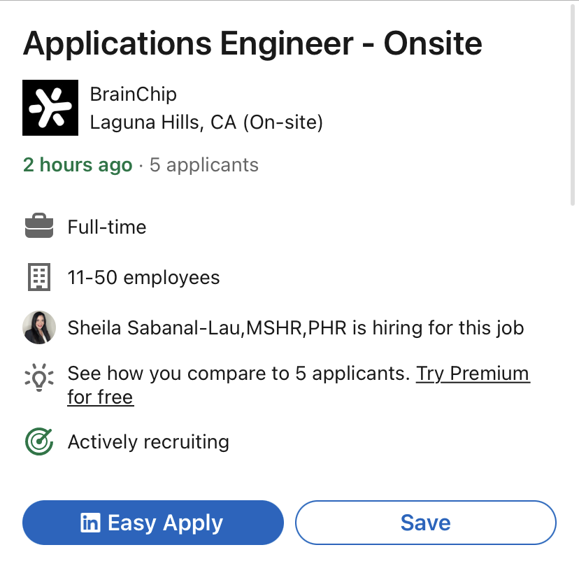Click the 2 hours ago timestamp
Screen dimensions: 579x566
coord(78,165)
